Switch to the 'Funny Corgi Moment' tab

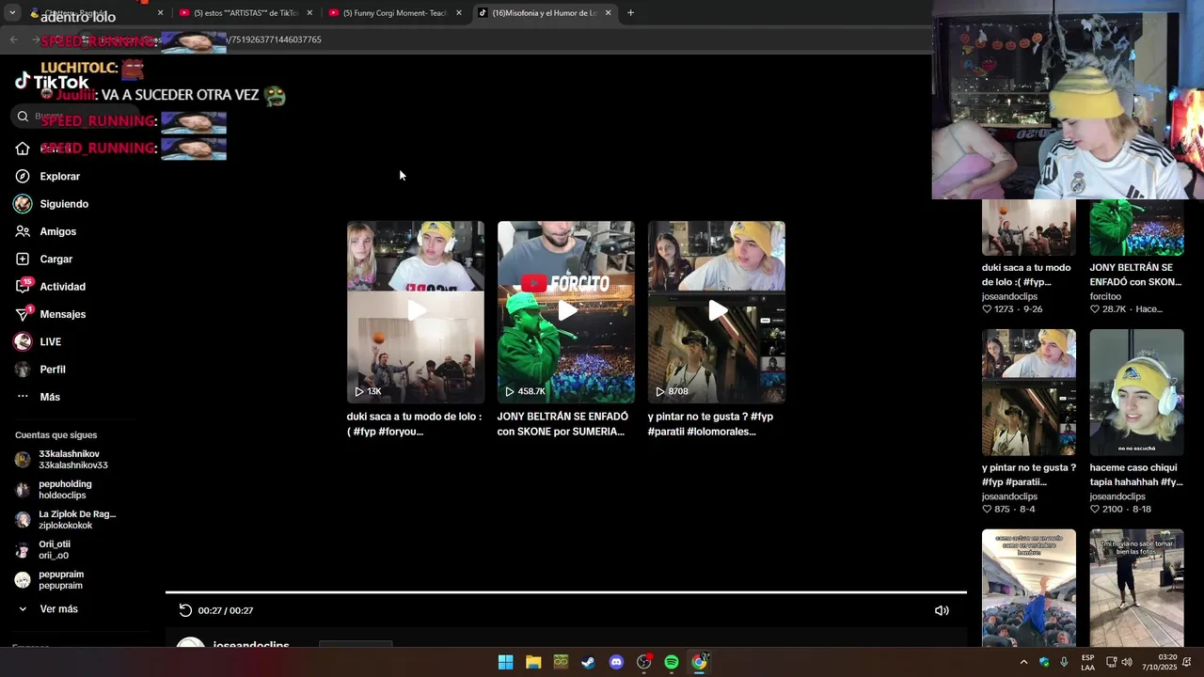(395, 13)
